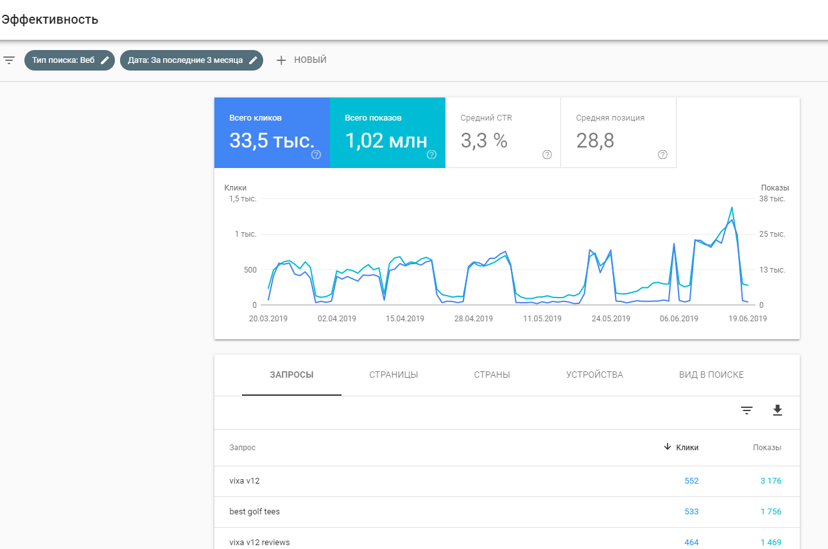This screenshot has width=828, height=549.
Task: Toggle the 'Всего кликов' metric card
Action: tap(272, 133)
